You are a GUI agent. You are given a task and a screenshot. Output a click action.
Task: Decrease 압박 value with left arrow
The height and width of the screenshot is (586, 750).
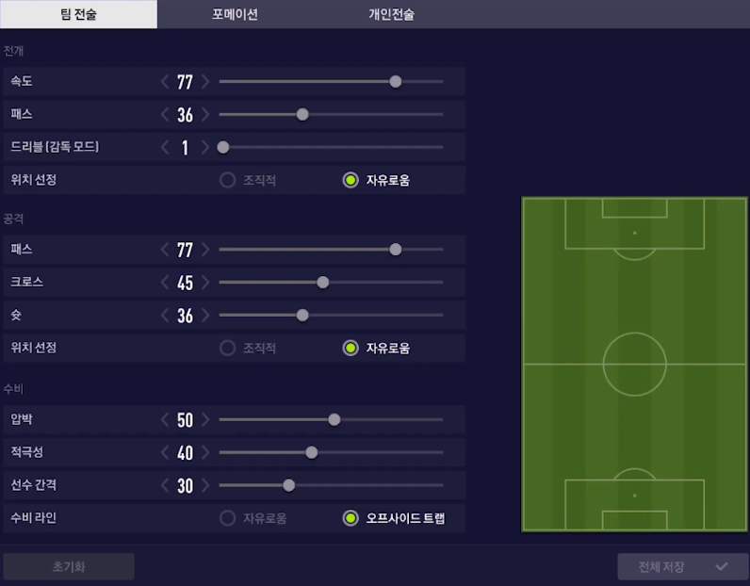[165, 419]
